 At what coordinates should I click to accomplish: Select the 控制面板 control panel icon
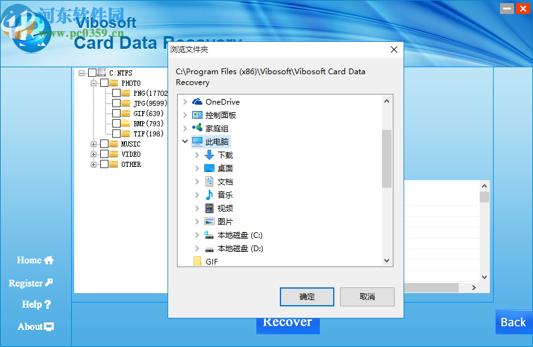(197, 115)
